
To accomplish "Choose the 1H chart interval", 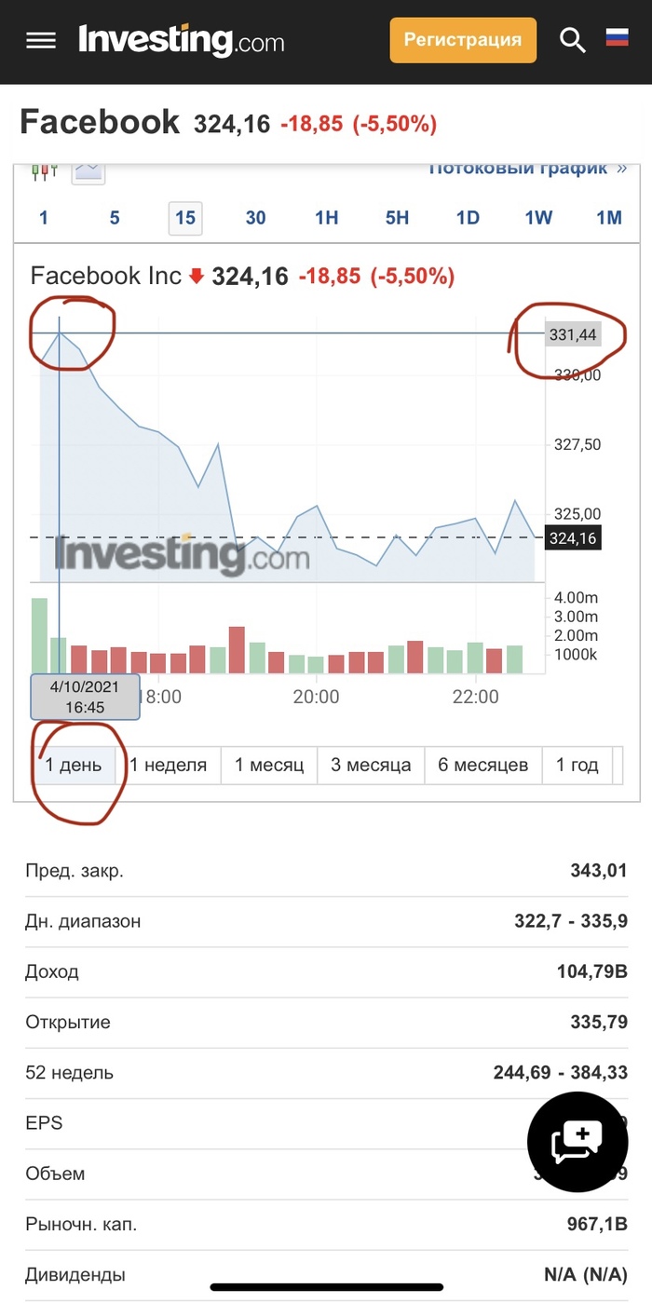I will (x=326, y=218).
